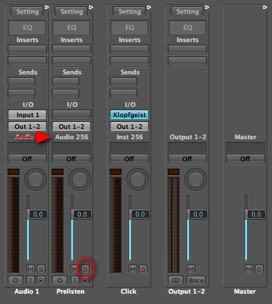Image resolution: width=272 pixels, height=304 pixels.
Task: Open Prelisten channel Out 1-2 output menu
Action: 72,126
